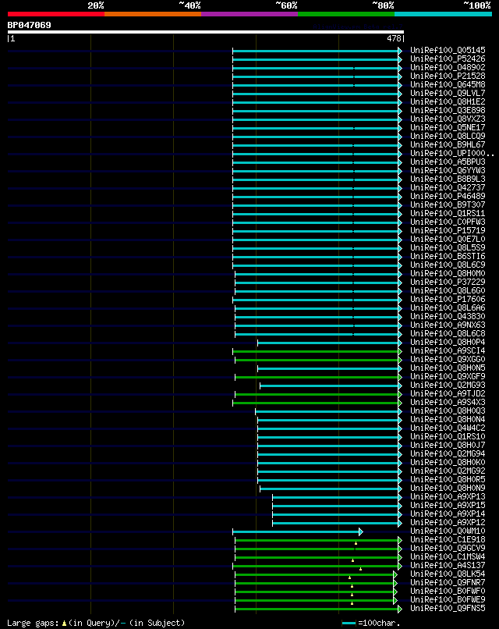Select the UniRef100_A9XP15 label

[448, 505]
